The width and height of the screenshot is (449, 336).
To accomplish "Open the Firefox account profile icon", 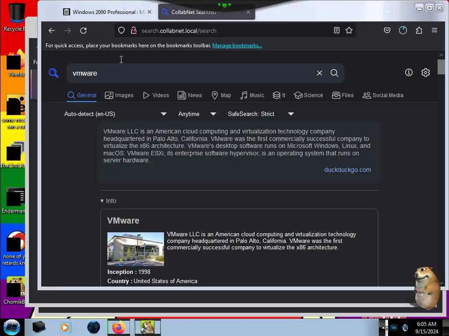I will [403, 30].
